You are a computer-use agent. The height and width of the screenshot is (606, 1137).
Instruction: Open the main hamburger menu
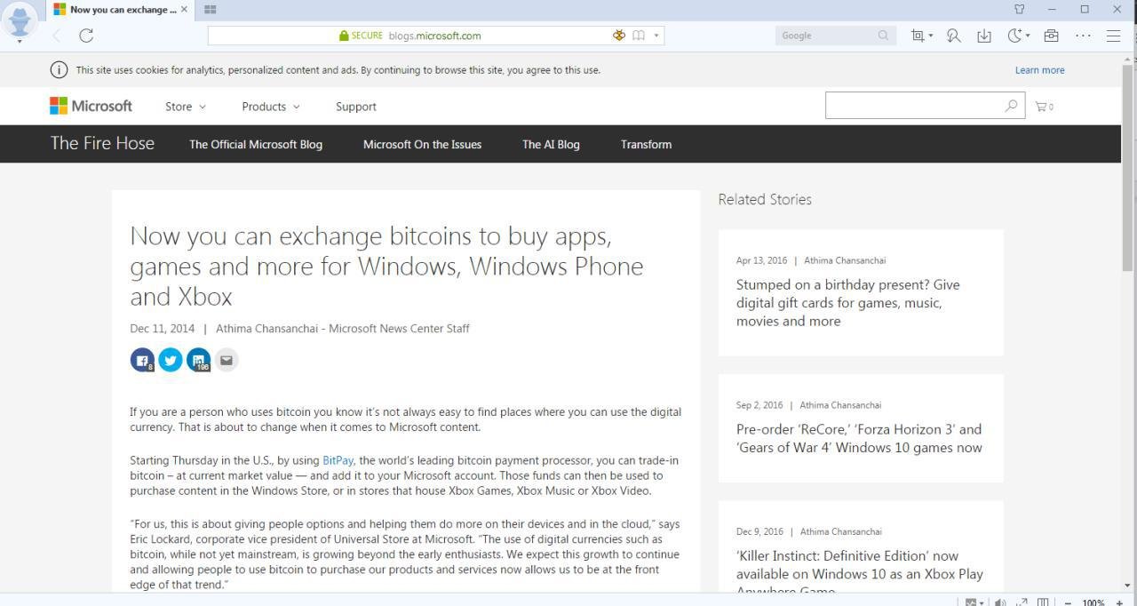1113,36
